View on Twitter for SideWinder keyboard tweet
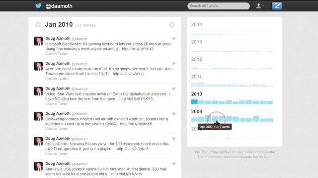Image resolution: width=318 pixels, height=178 pixels. (x=56, y=54)
